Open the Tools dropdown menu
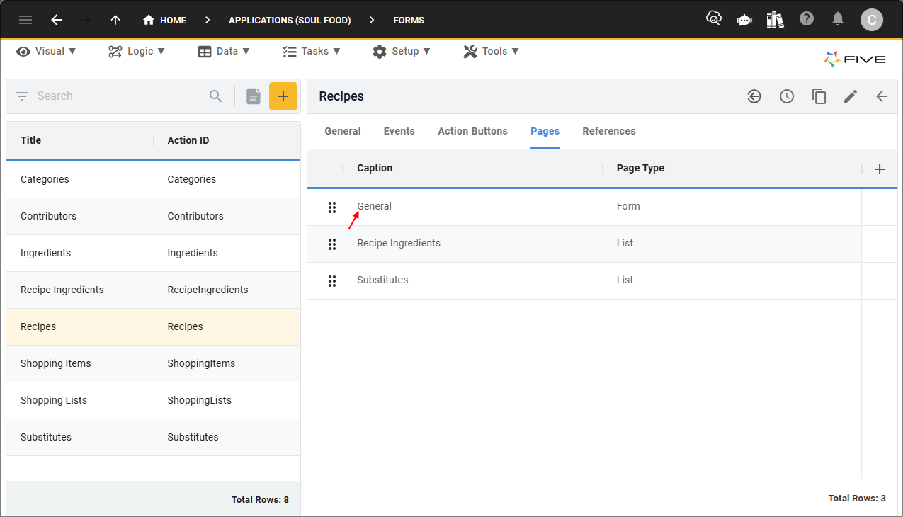 (492, 51)
